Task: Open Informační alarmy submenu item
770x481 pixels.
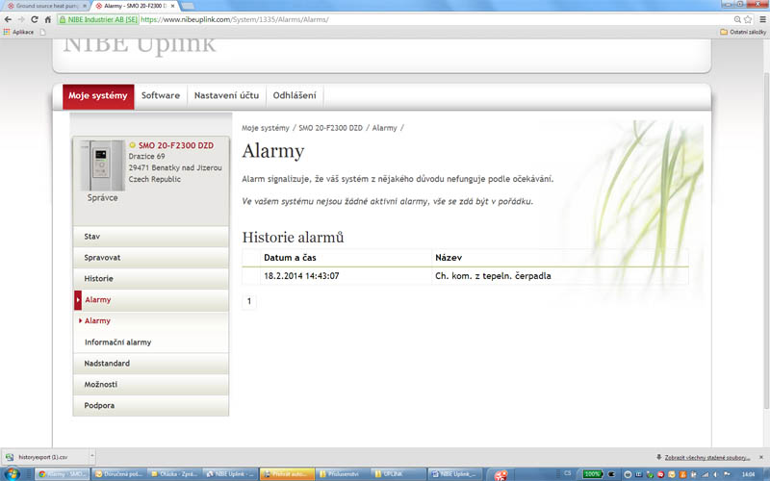Action: [117, 342]
